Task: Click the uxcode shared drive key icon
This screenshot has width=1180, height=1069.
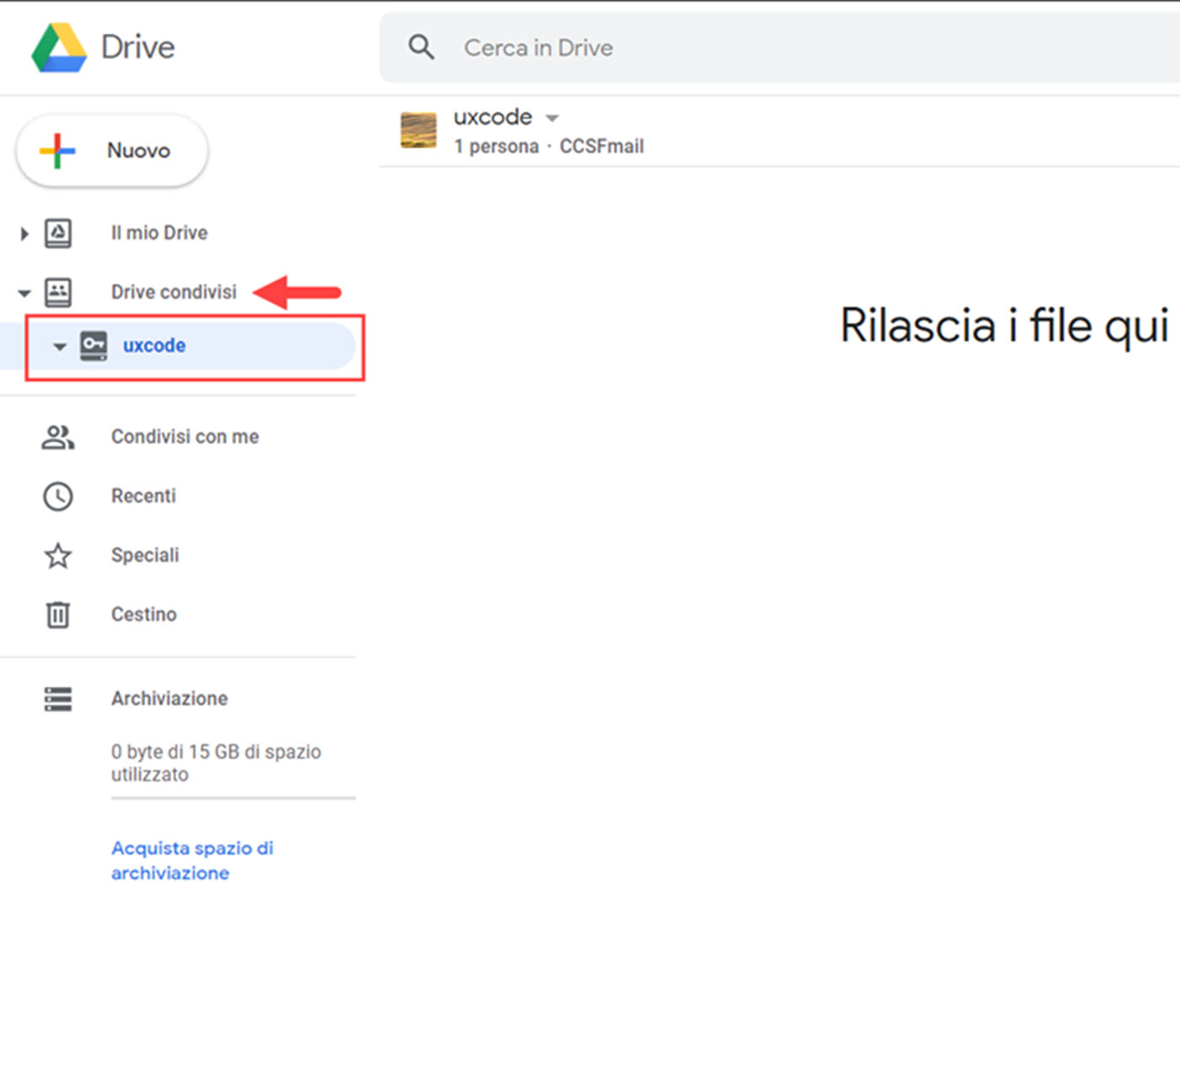Action: click(94, 345)
